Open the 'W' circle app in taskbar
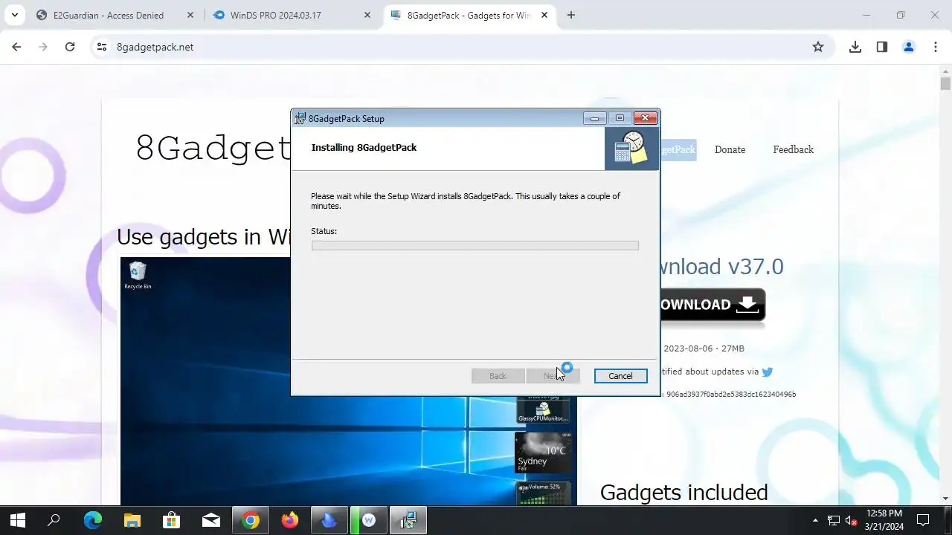 point(369,520)
